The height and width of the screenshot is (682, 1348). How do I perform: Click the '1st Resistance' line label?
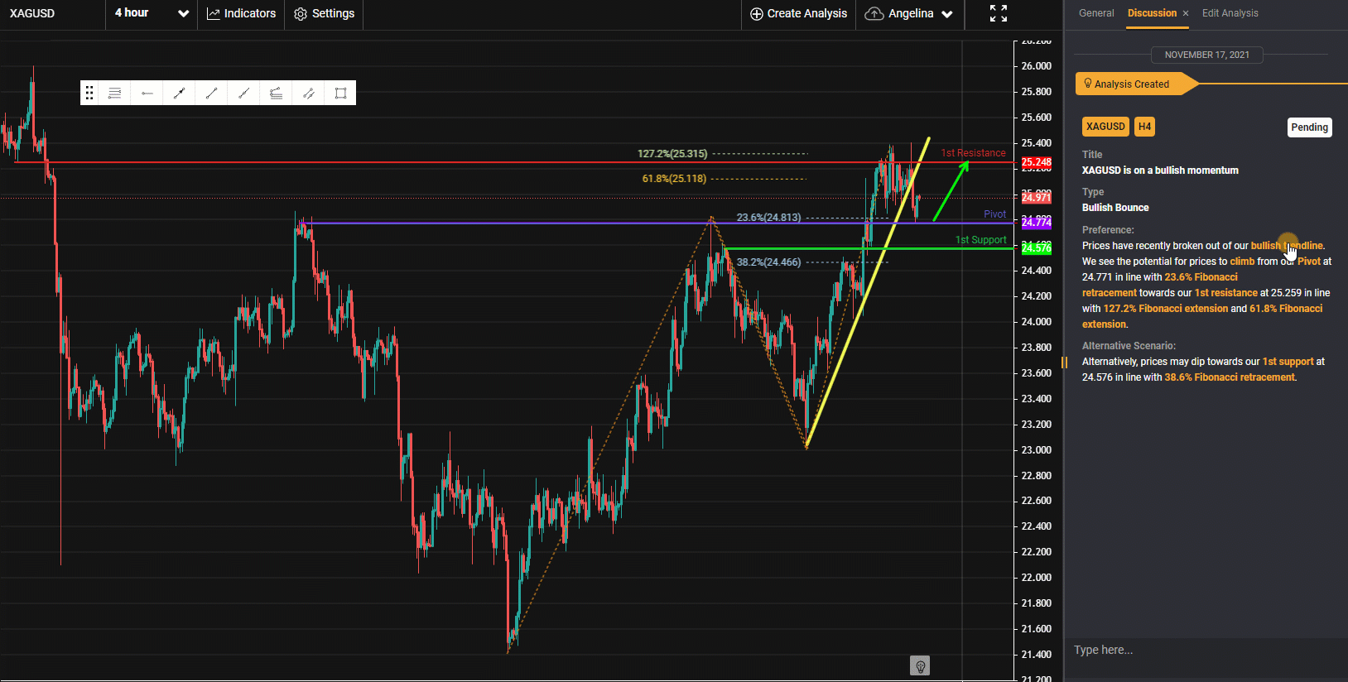pyautogui.click(x=973, y=153)
